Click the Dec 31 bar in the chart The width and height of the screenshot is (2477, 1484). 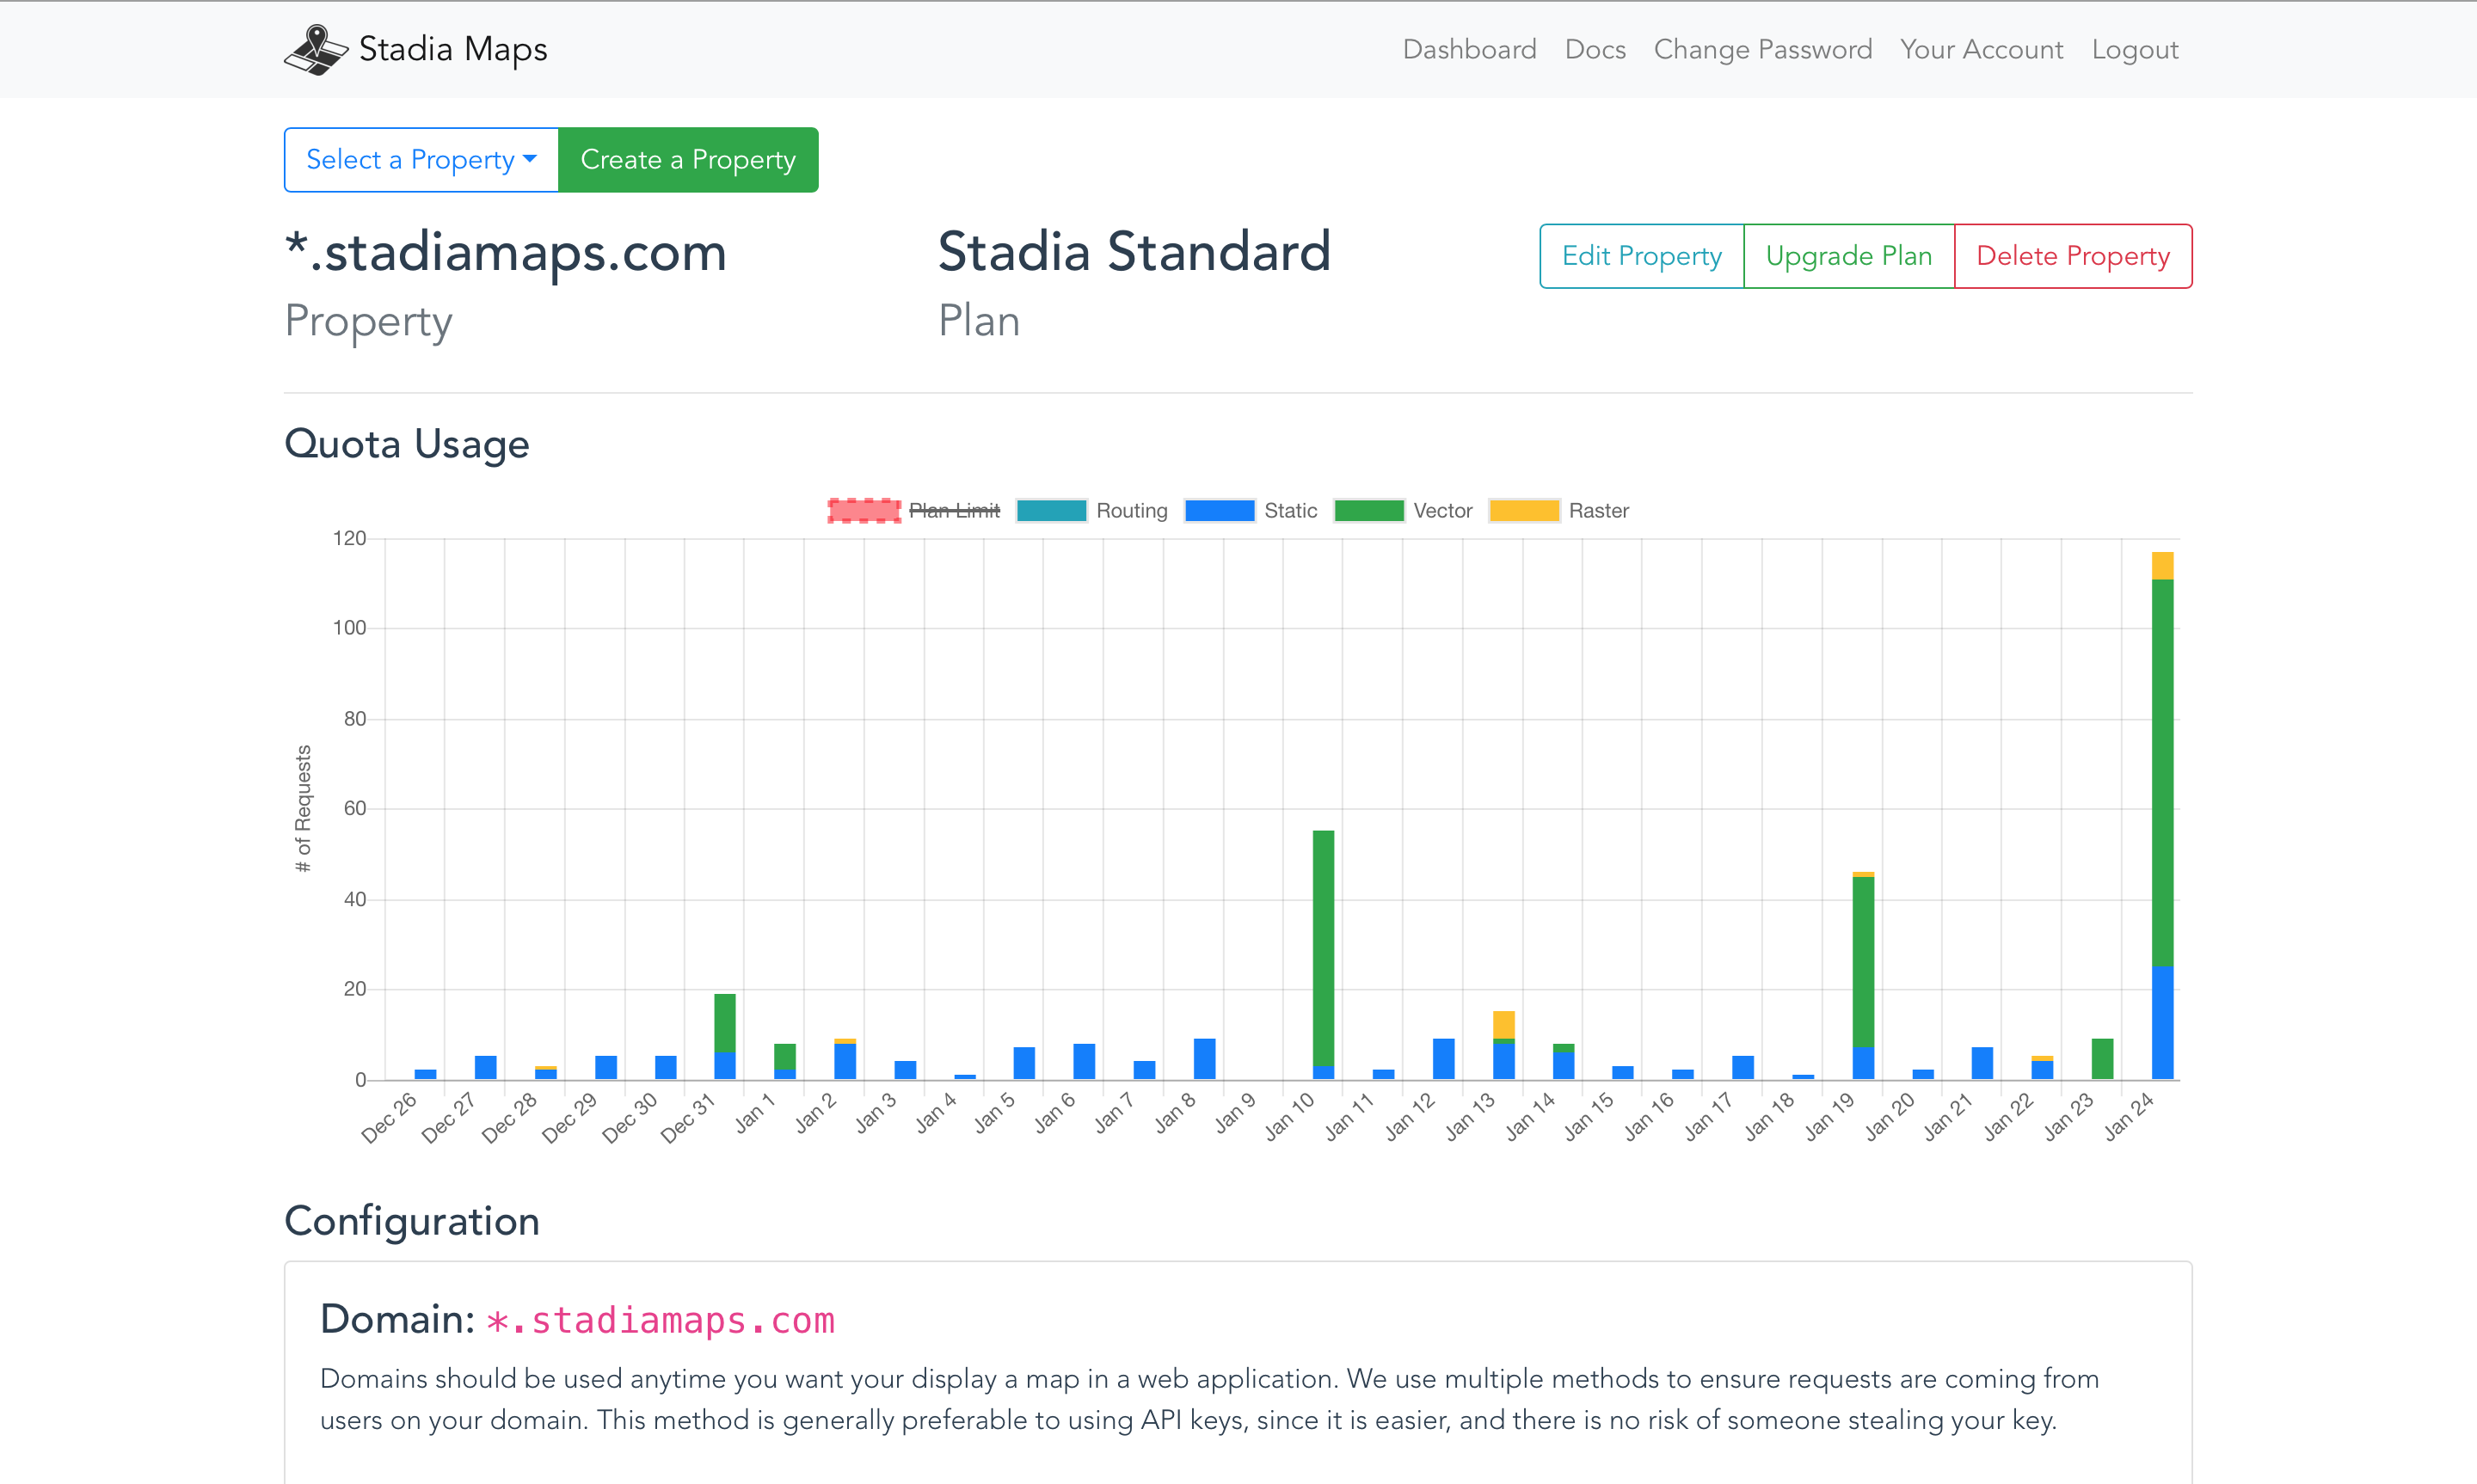725,1036
